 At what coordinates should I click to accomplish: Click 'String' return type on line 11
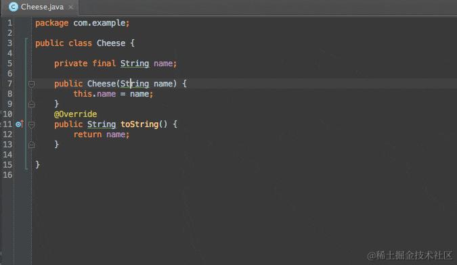[102, 124]
